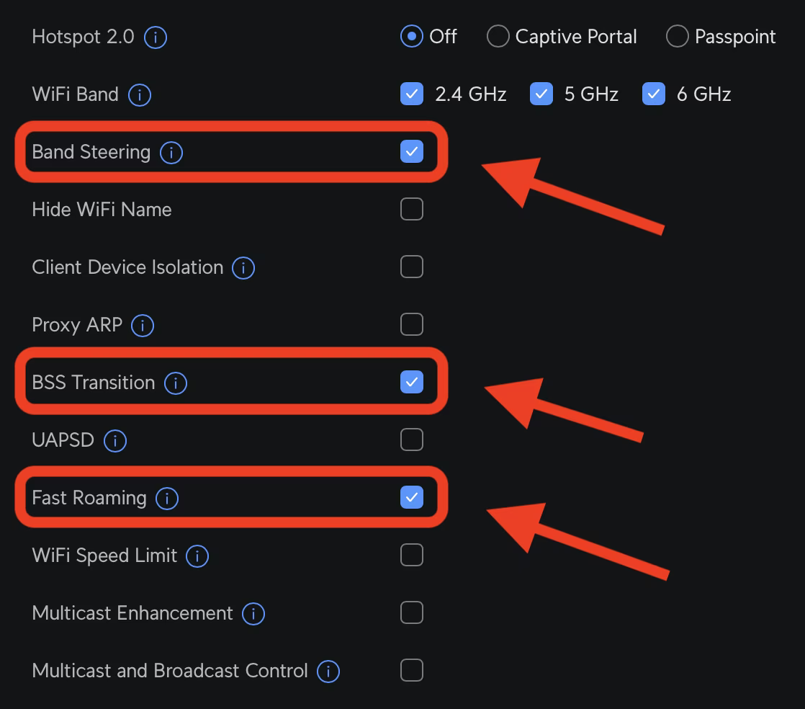The width and height of the screenshot is (805, 709).
Task: Disable Fast Roaming
Action: point(411,497)
